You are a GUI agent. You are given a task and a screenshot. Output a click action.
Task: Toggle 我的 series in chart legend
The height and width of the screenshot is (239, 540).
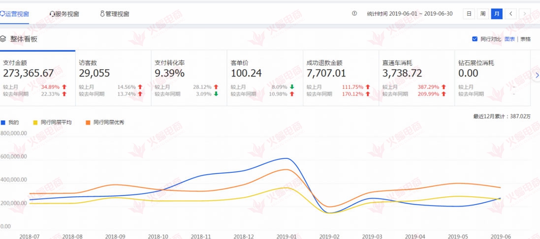coord(3,122)
